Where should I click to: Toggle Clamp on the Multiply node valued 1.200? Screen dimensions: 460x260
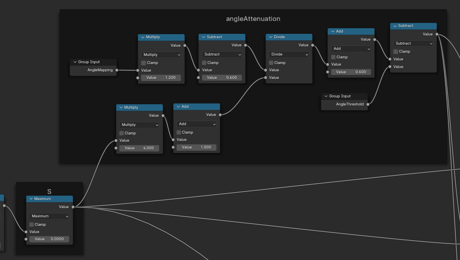click(x=144, y=63)
